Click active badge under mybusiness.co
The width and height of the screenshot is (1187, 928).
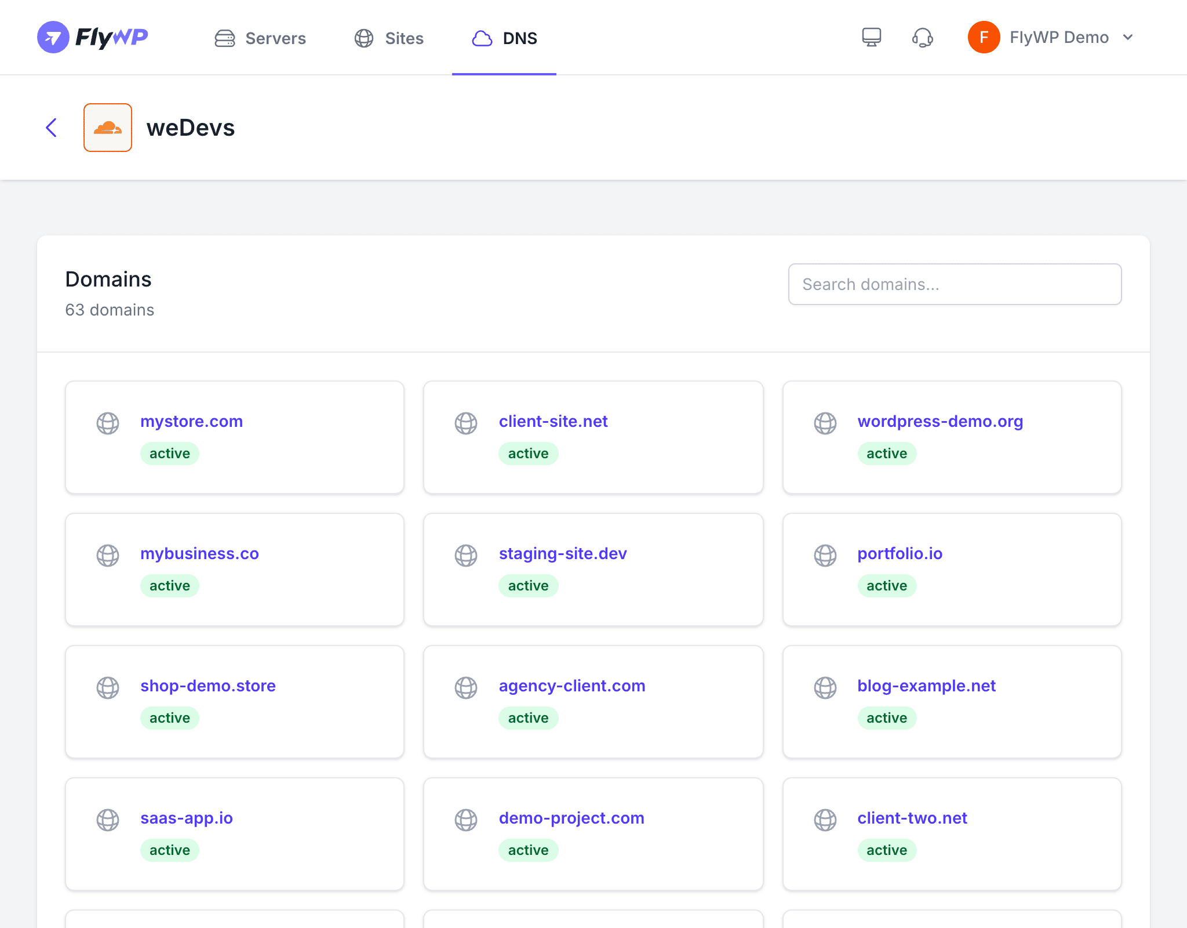pyautogui.click(x=170, y=586)
